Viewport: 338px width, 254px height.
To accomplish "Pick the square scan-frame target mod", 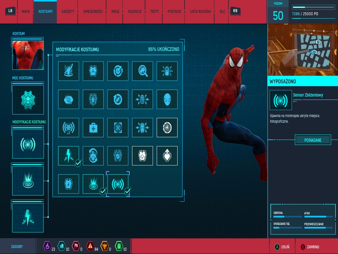I will [x=118, y=127].
